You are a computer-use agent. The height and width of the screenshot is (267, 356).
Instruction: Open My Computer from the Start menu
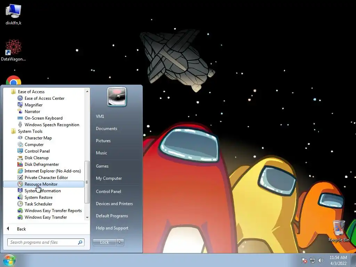109,178
